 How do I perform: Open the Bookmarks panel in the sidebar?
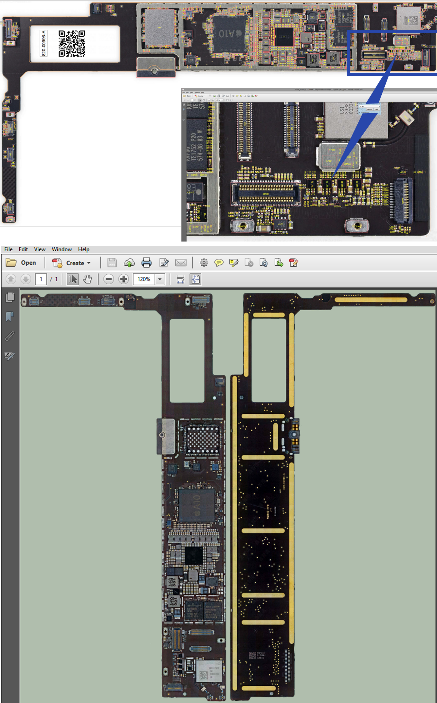[x=10, y=316]
